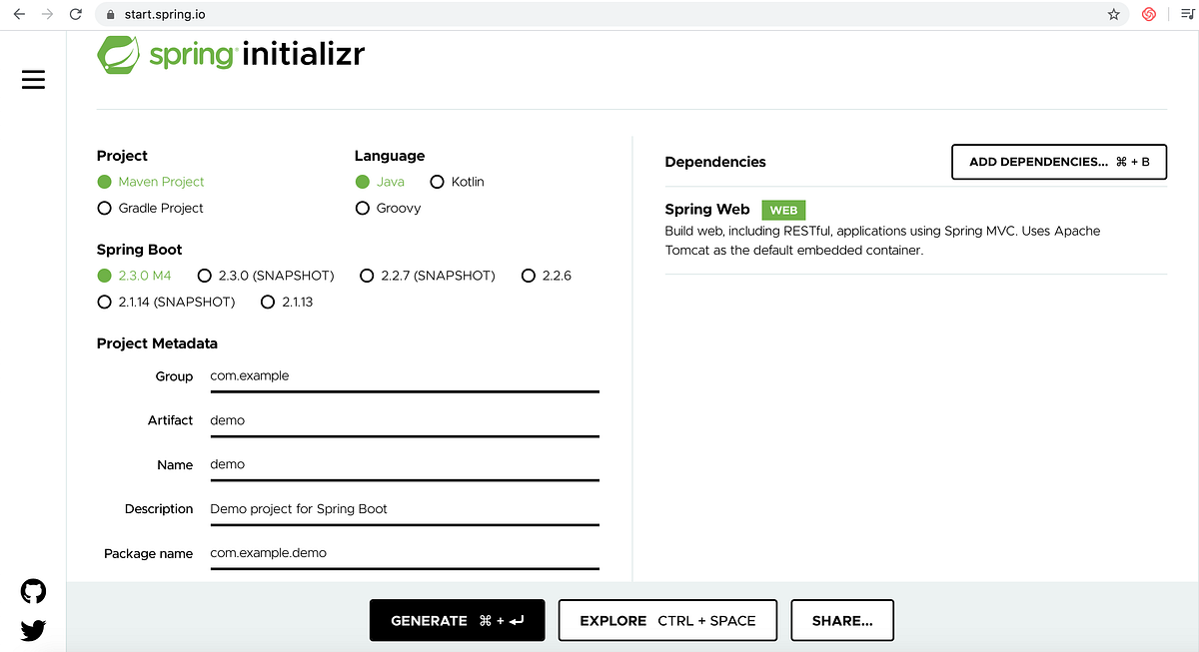
Task: Click the Share button
Action: click(x=841, y=620)
